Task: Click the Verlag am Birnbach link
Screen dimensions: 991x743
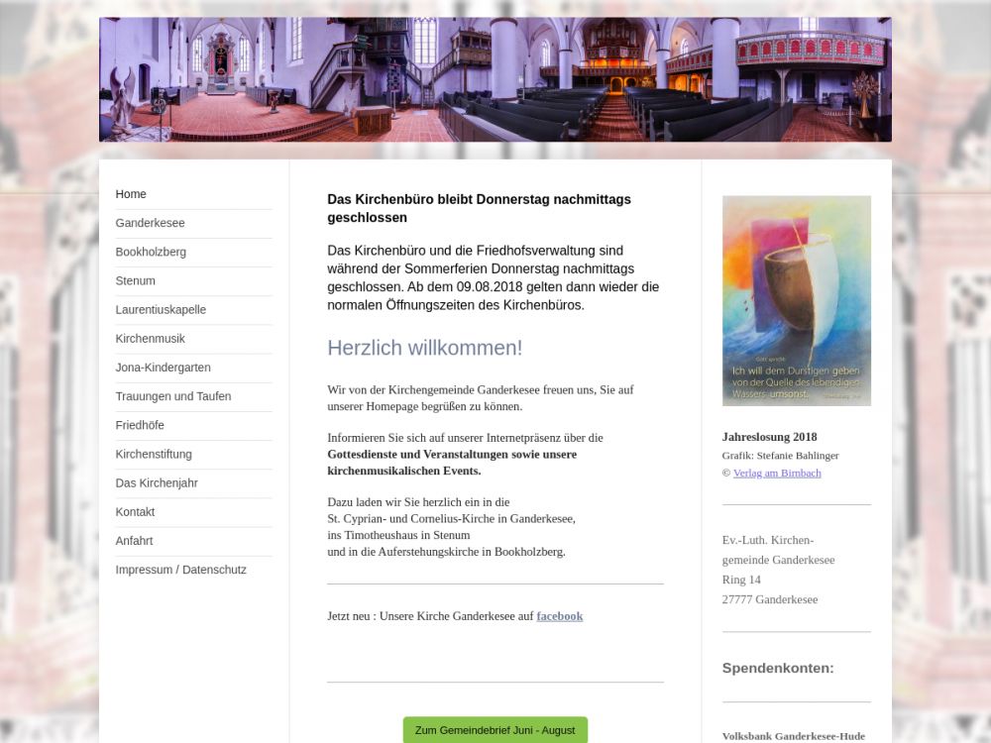Action: click(x=777, y=473)
